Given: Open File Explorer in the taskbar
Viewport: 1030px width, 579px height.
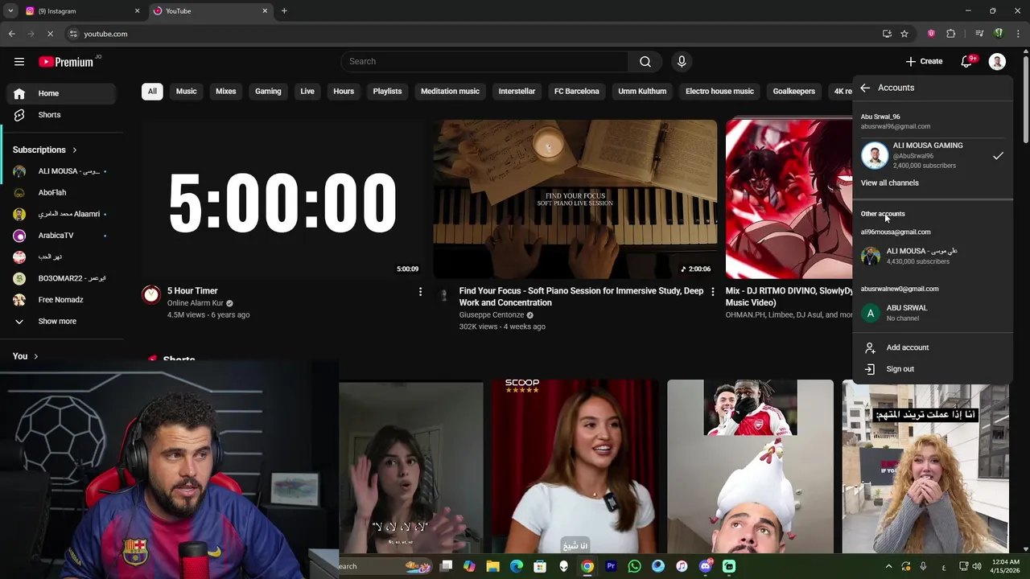Looking at the screenshot, I should click(492, 566).
